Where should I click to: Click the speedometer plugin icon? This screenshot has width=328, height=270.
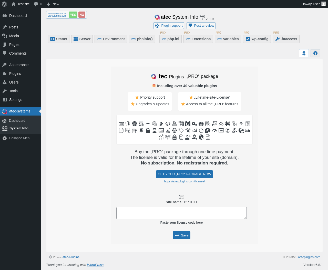click(214, 130)
